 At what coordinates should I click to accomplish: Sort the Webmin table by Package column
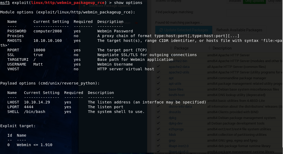pyautogui.click(x=181, y=48)
